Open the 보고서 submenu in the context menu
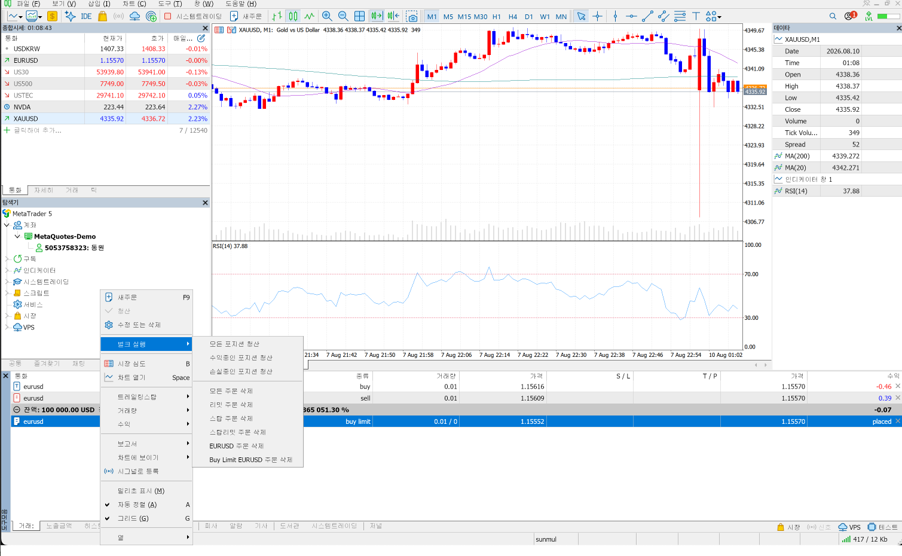This screenshot has width=902, height=556. pos(146,444)
